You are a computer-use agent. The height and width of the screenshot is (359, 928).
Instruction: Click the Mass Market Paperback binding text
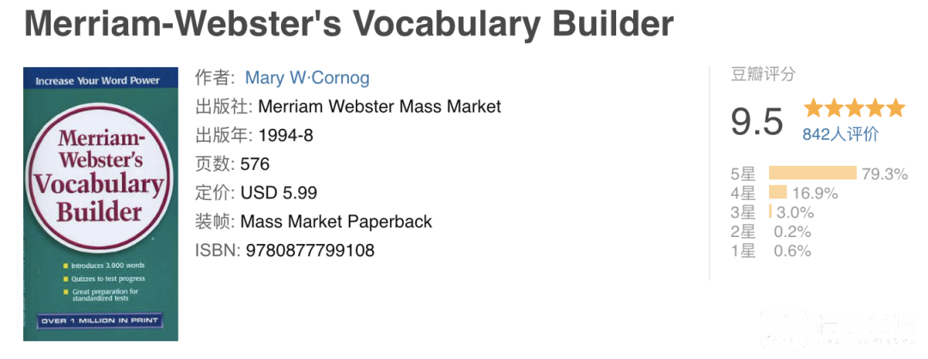[x=336, y=222]
